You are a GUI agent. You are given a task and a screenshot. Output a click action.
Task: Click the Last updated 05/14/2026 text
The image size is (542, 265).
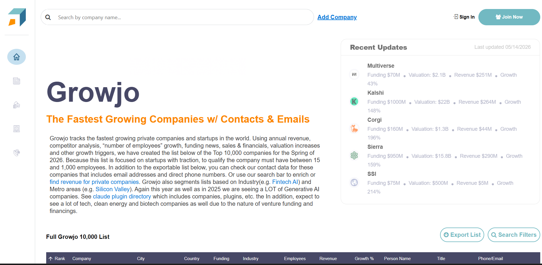(x=502, y=47)
